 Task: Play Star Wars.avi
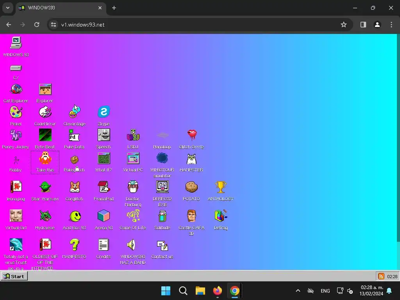tap(45, 187)
